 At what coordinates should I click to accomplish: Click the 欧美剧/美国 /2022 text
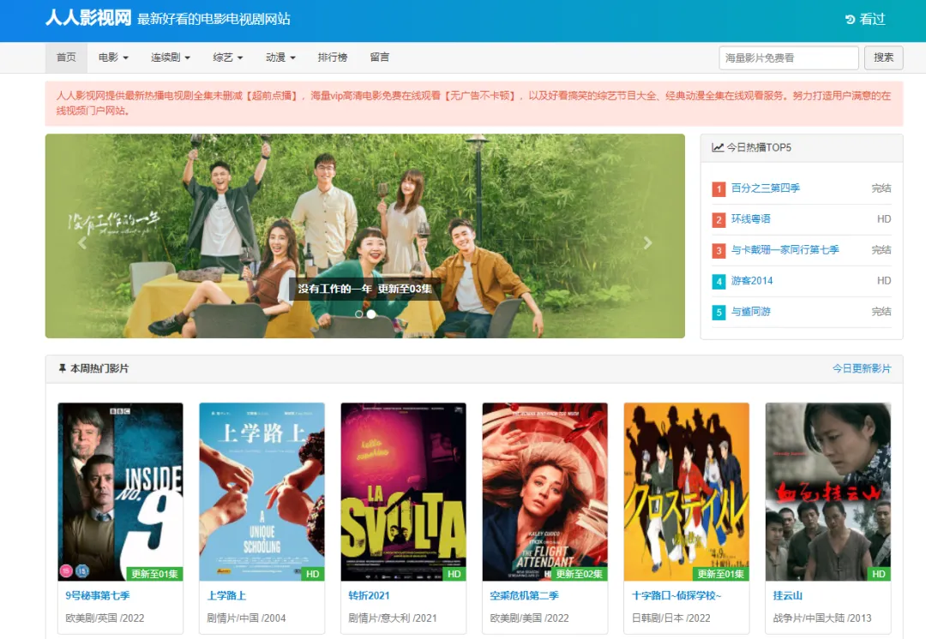529,618
